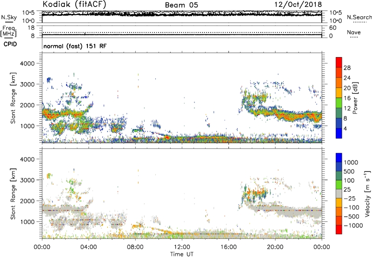Click the "Kodiak (fitACF)" title text
The image size is (372, 257).
pos(74,5)
